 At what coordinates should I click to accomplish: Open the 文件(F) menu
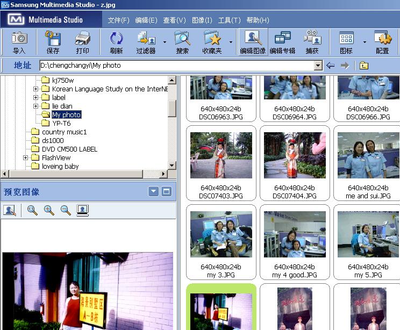click(119, 20)
